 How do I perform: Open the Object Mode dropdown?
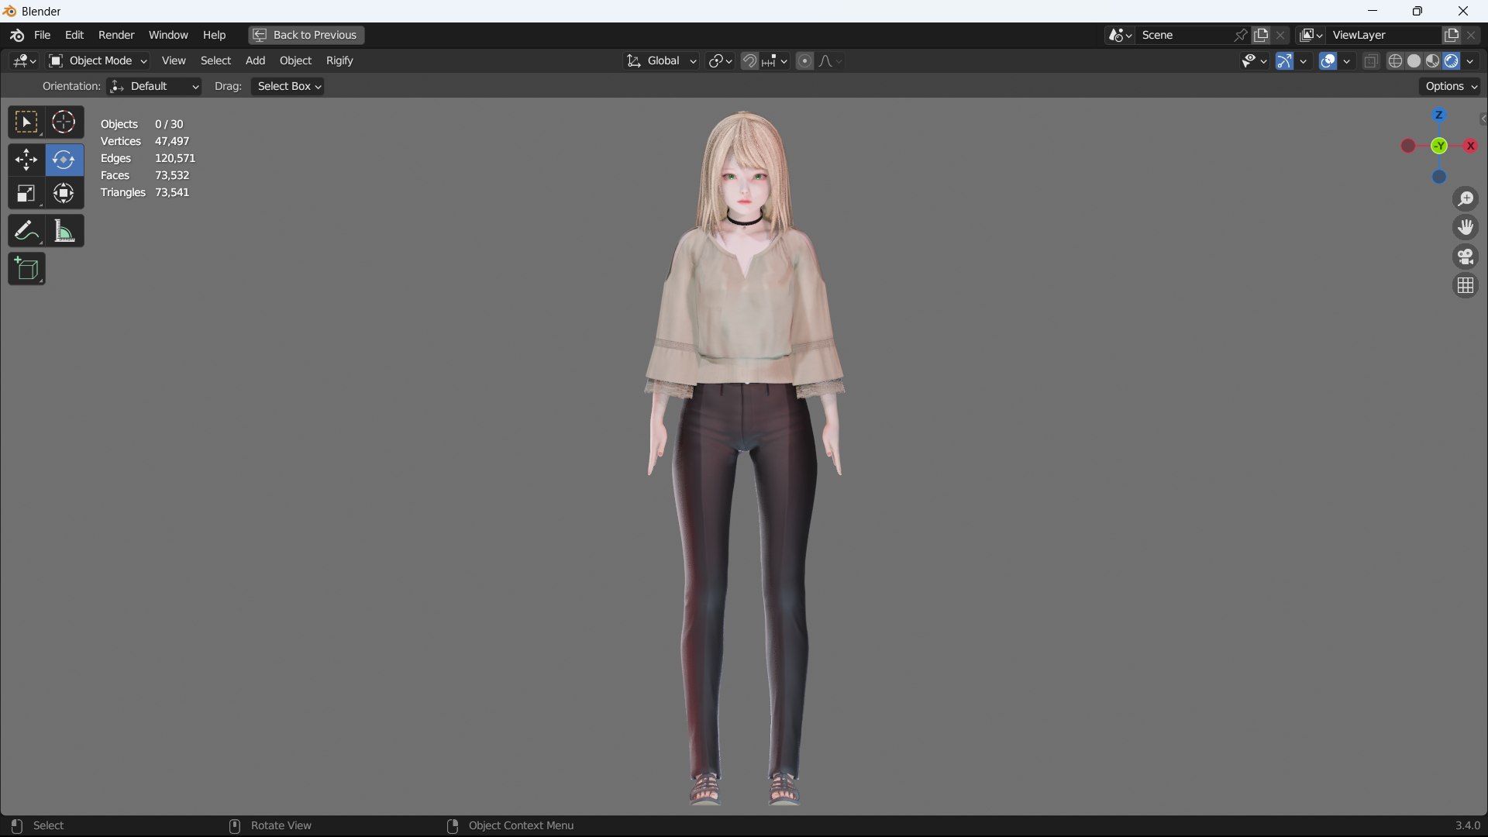(98, 60)
